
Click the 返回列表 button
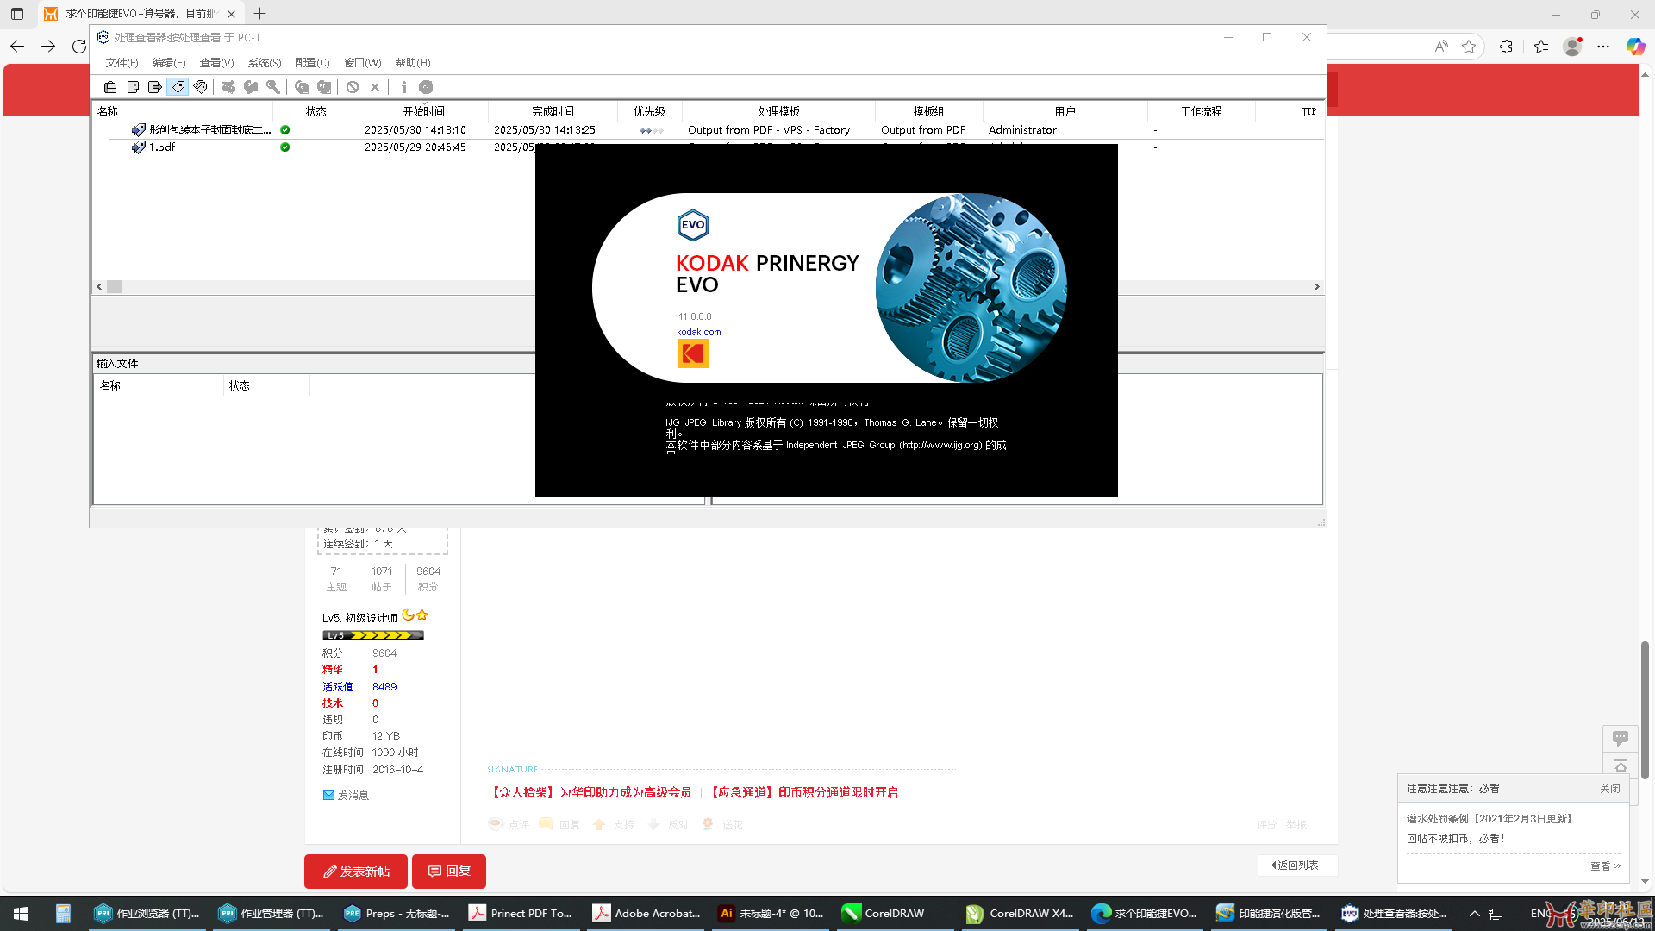point(1296,865)
